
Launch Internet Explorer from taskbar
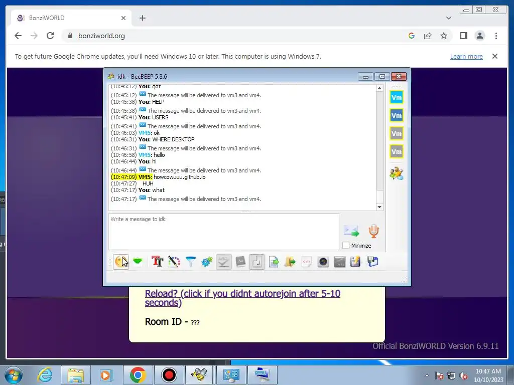coord(45,375)
